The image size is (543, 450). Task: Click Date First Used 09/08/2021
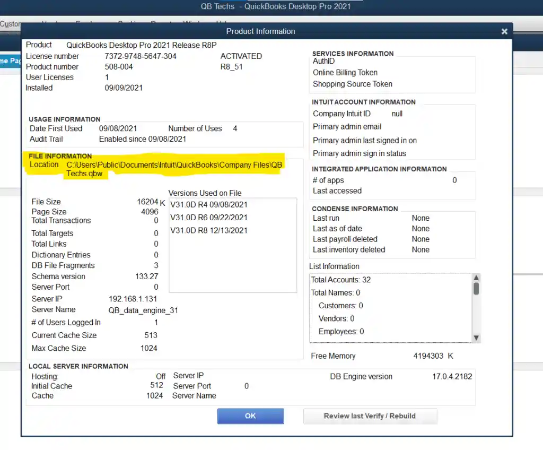click(118, 128)
